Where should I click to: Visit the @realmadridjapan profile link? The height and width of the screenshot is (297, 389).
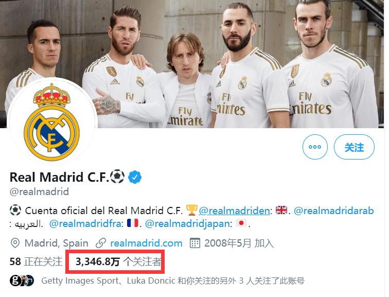coord(187,224)
